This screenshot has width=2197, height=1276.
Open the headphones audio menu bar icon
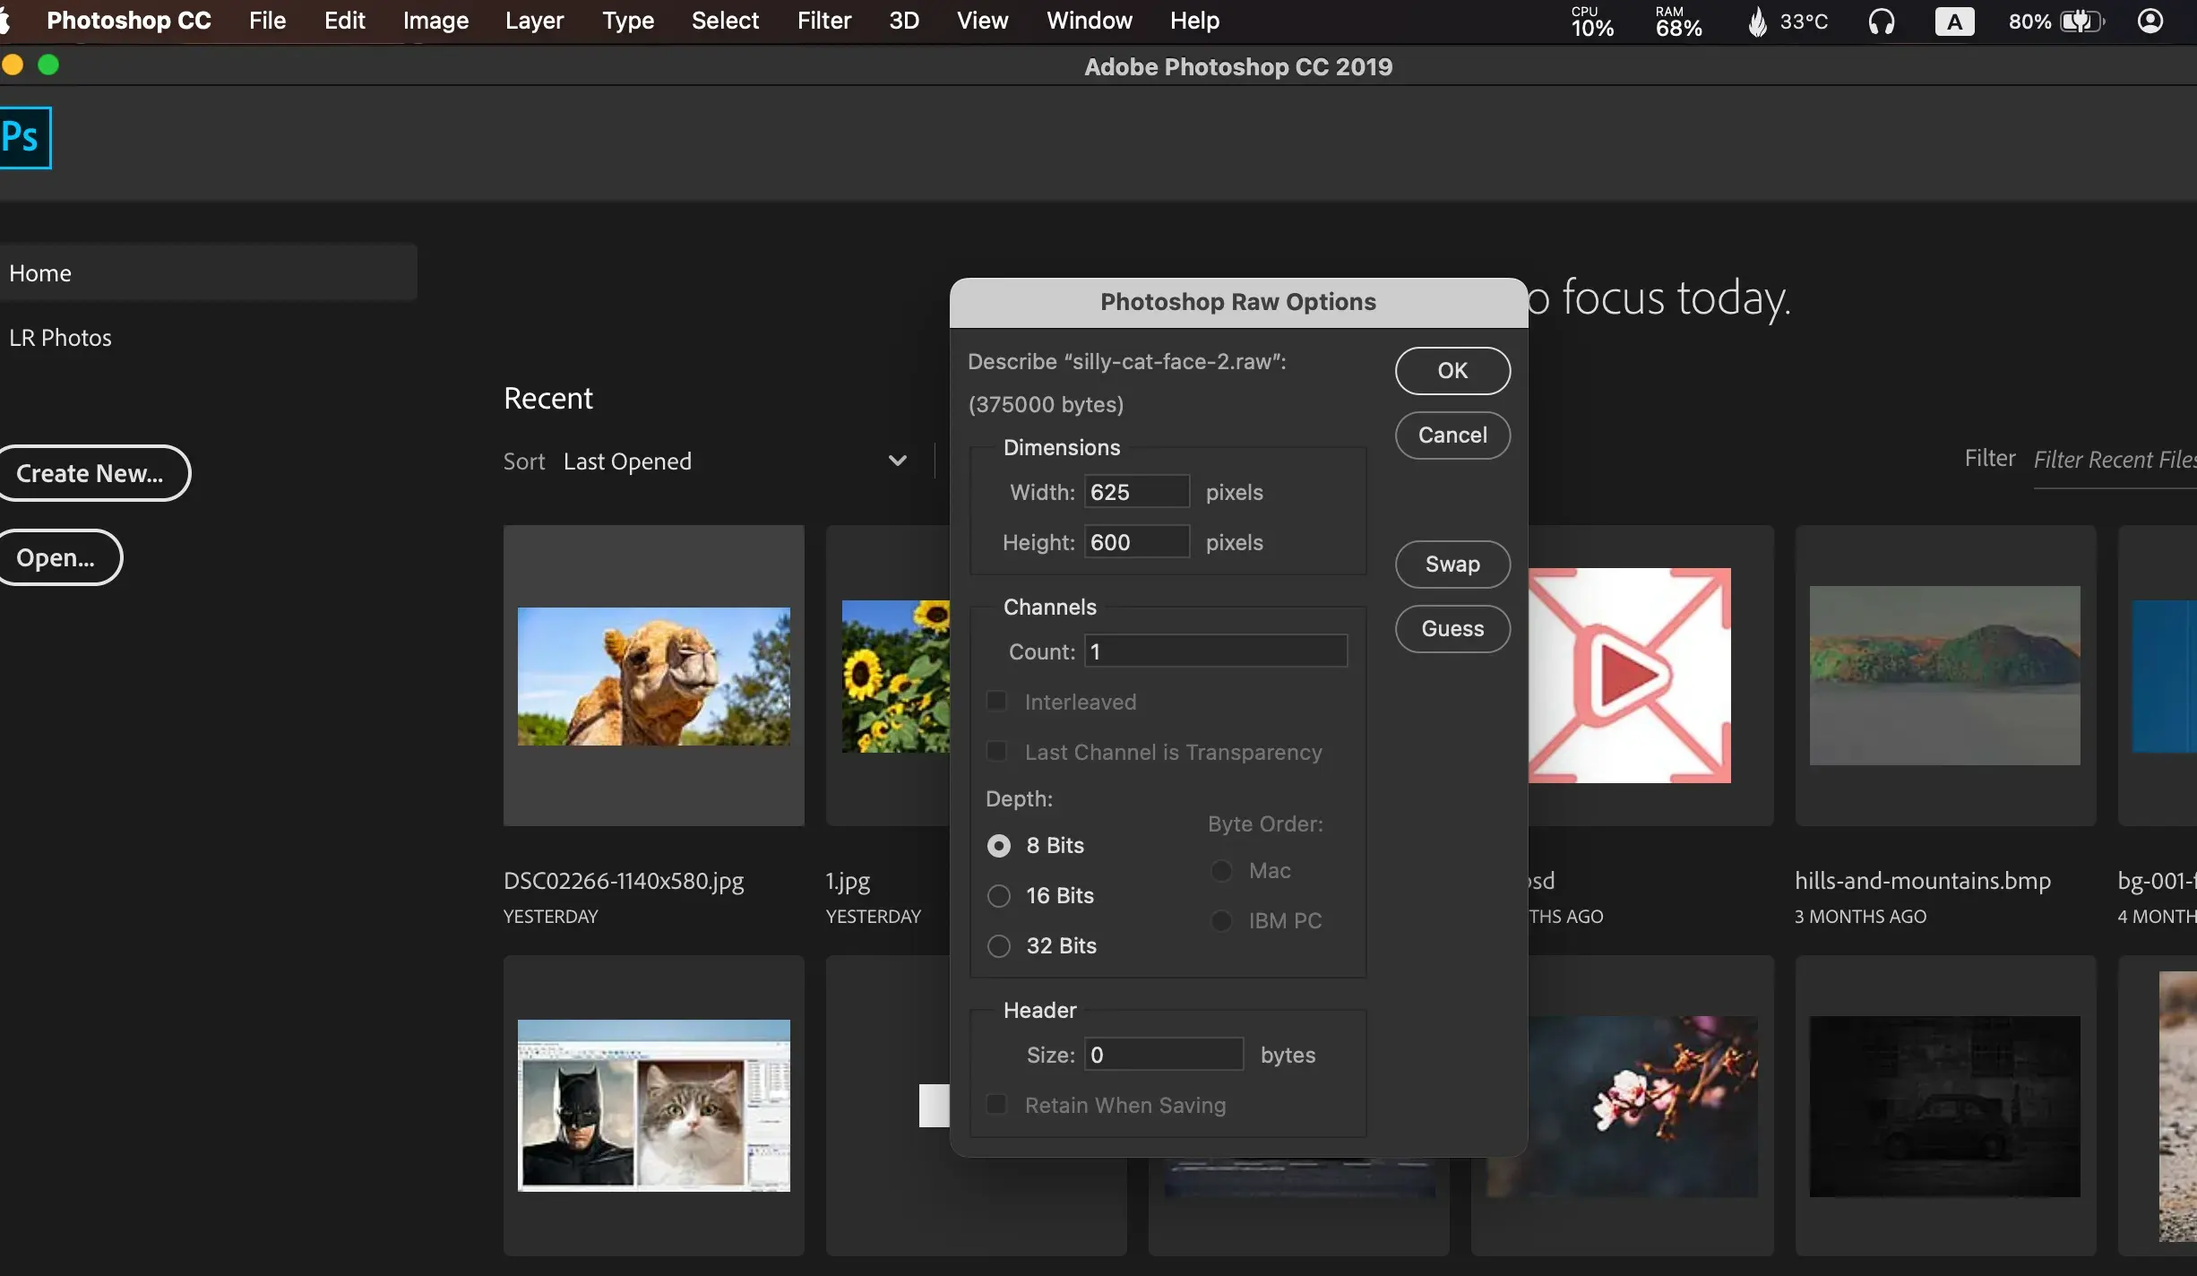(x=1881, y=21)
